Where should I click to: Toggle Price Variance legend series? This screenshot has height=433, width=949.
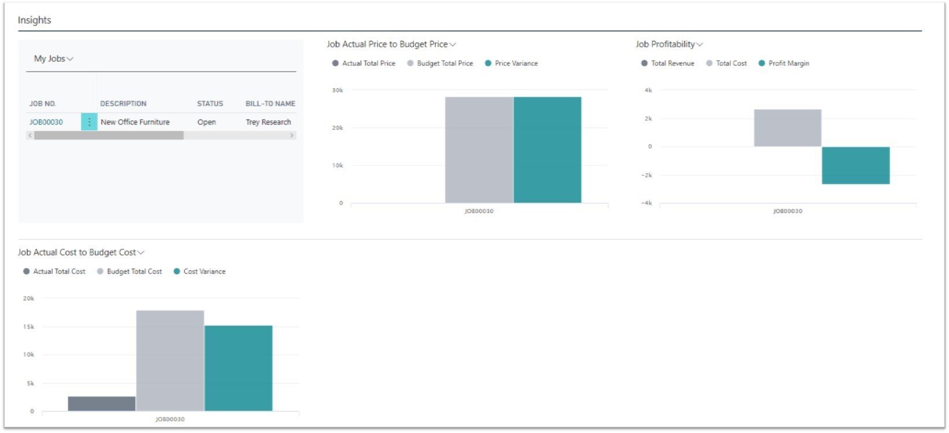[511, 64]
